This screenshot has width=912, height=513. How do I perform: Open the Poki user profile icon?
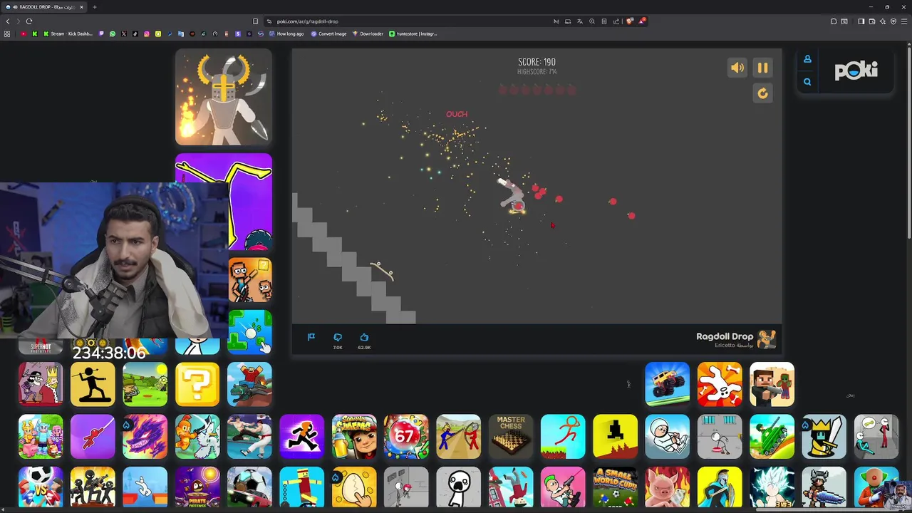(x=807, y=59)
